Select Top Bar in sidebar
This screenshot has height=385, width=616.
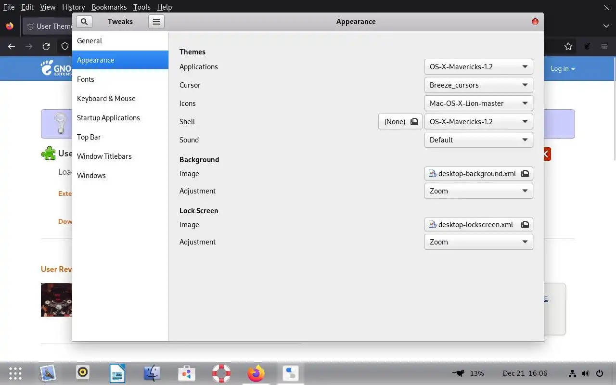pyautogui.click(x=120, y=137)
